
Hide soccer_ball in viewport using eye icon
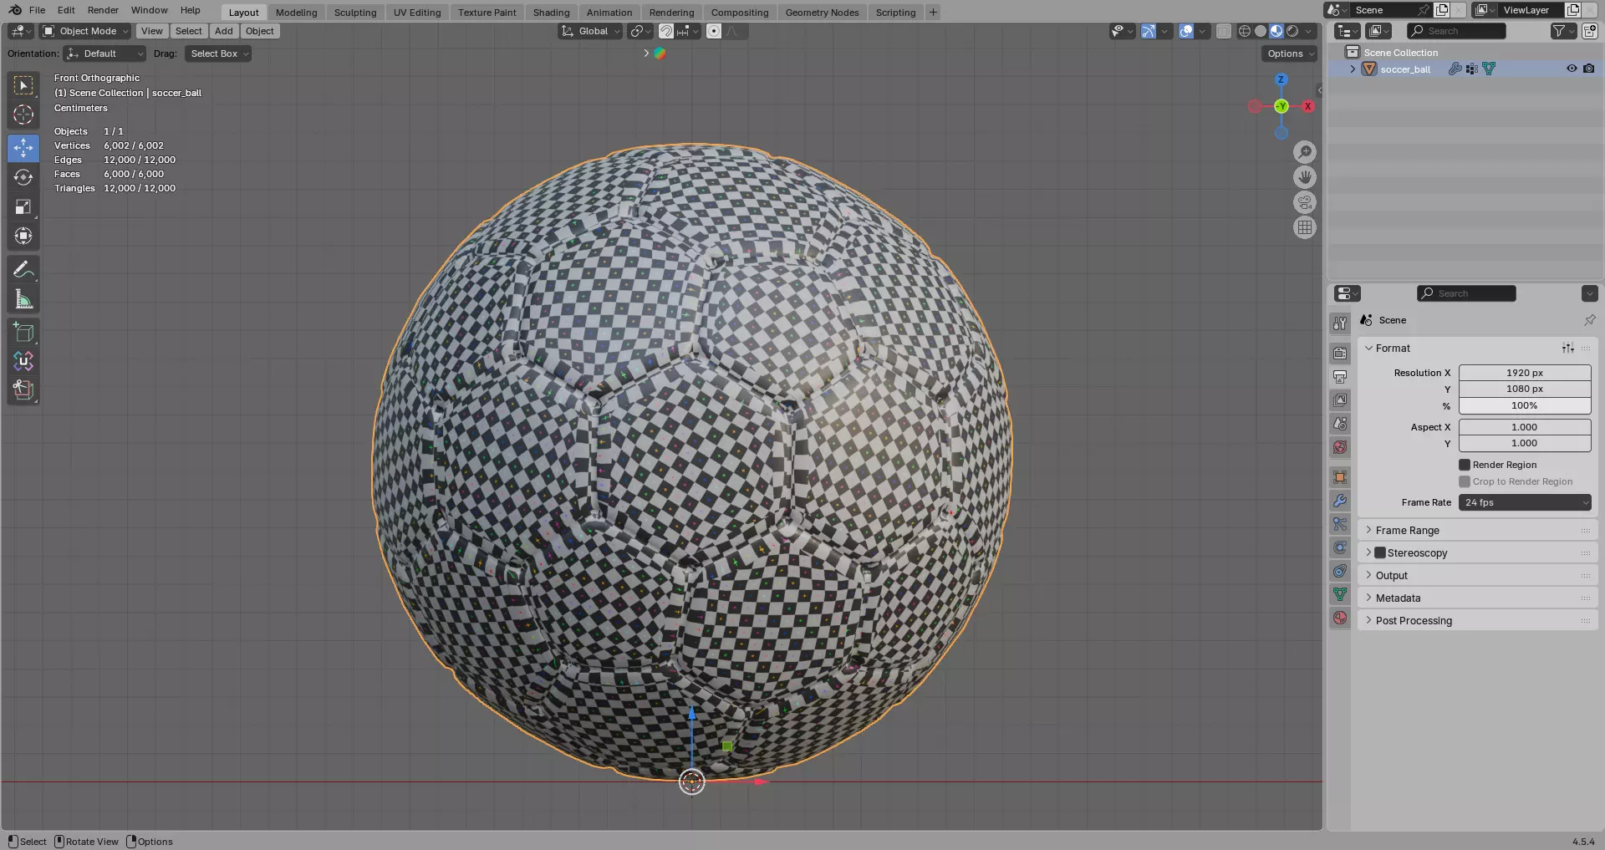tap(1572, 69)
